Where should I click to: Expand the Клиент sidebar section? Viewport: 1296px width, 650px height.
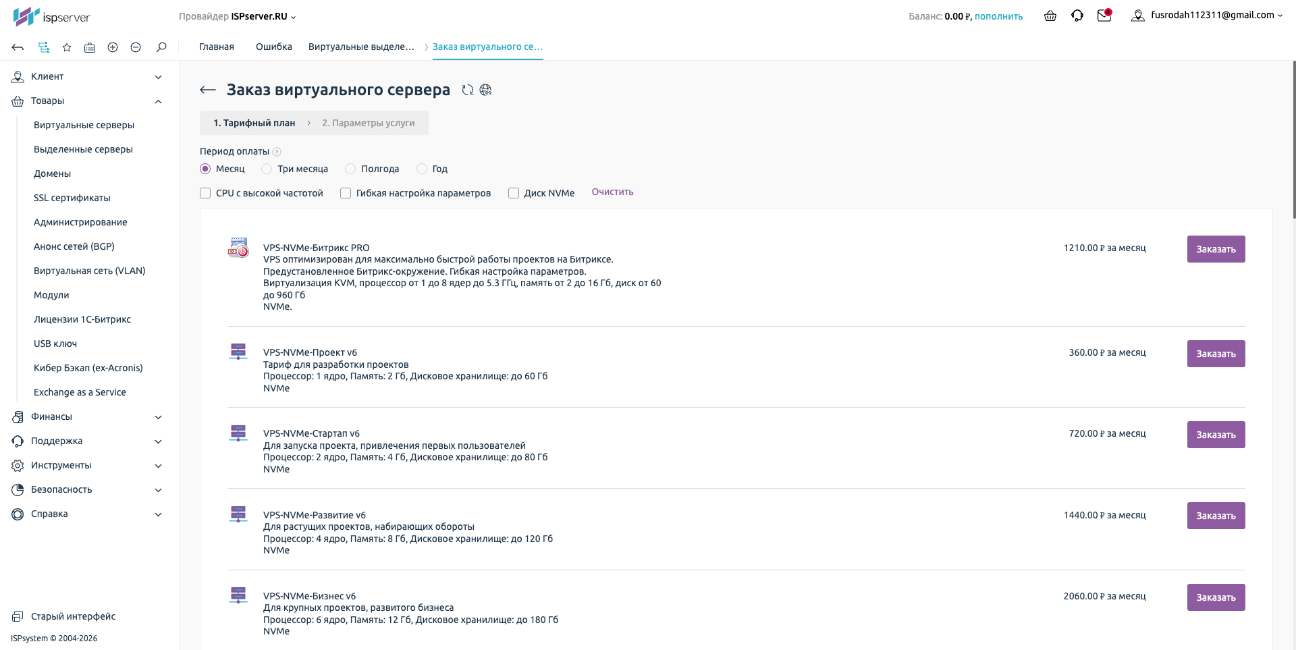pos(89,76)
